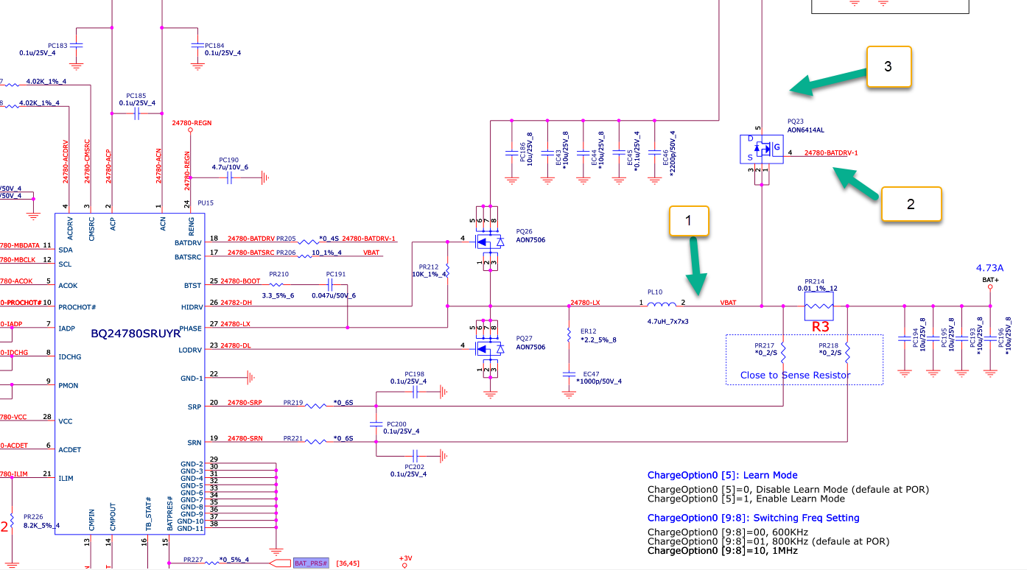
Task: Click the BAT+ net label
Action: point(990,280)
